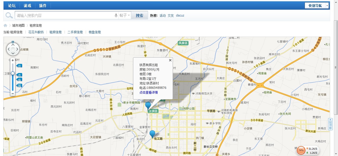Click the 电话:18865489876 text in popup
338x156 pixels.
(x=153, y=88)
